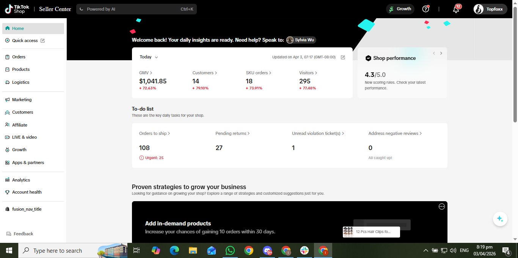Screen dimensions: 518x258
Task: Go to Analytics in the sidebar
Action: click(x=21, y=180)
